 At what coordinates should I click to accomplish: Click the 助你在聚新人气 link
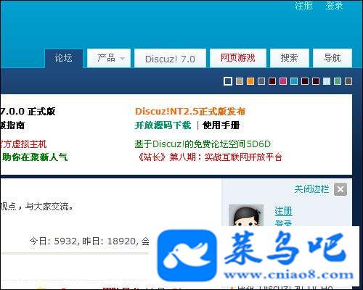35,157
